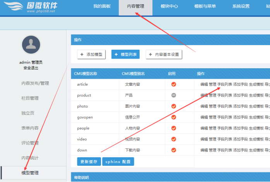This screenshot has height=182, width=270.
Task: Toggle enabled status for photo model
Action: click(x=173, y=106)
